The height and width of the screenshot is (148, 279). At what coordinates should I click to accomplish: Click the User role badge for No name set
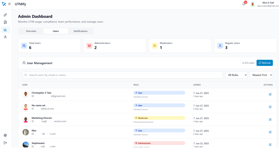pos(159,105)
